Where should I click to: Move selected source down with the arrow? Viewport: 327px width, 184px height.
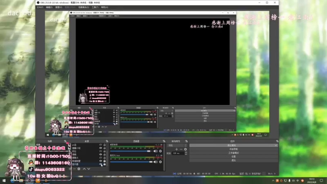(89, 169)
